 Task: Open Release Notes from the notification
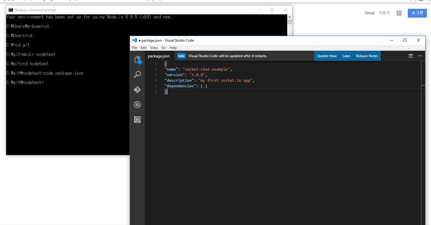[x=367, y=56]
